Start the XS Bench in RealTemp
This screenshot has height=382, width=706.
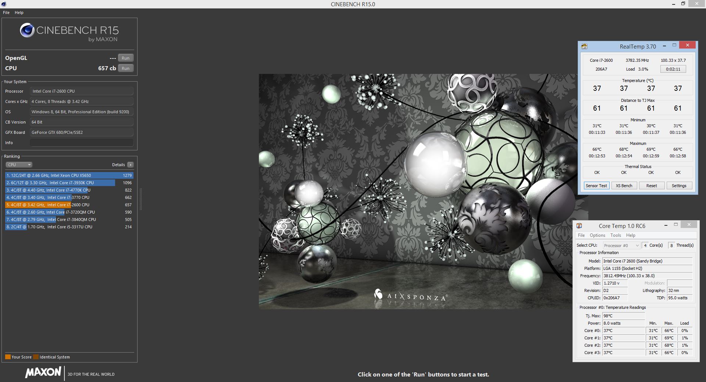coord(624,186)
